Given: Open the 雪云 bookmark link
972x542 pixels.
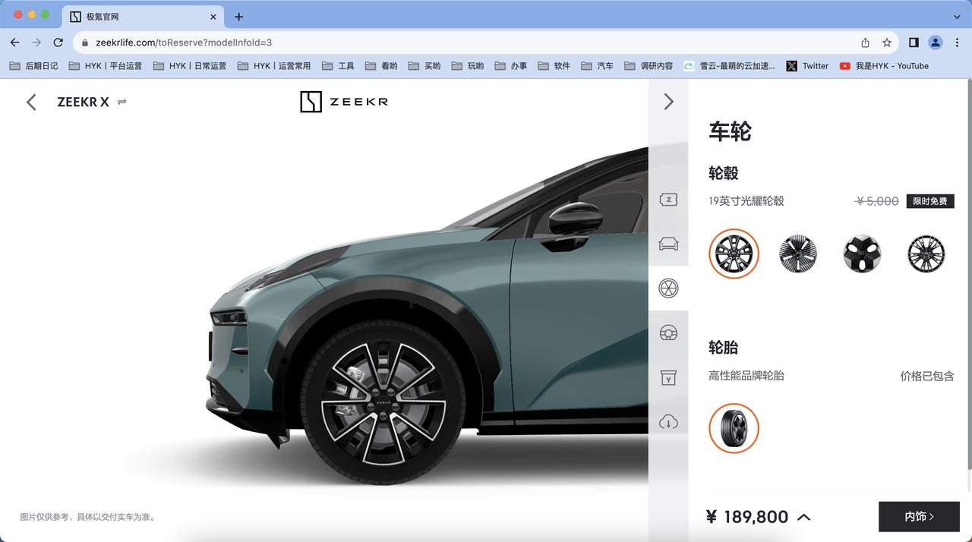Looking at the screenshot, I should click(730, 66).
